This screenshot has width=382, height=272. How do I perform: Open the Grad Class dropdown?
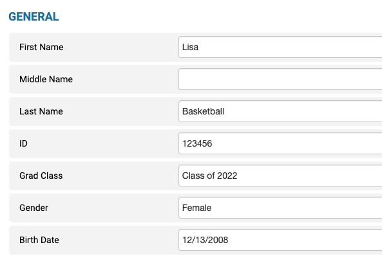coord(280,176)
